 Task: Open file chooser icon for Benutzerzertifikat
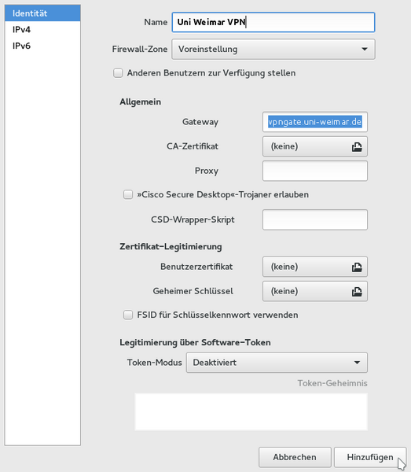(x=357, y=267)
